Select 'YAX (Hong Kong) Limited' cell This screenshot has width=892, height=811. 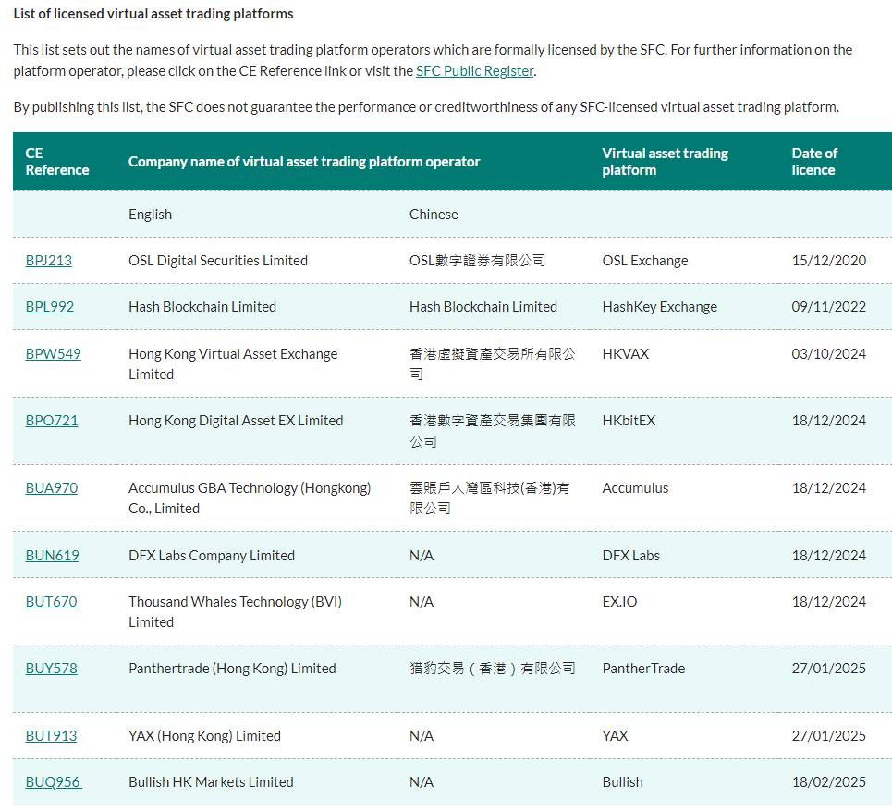(x=205, y=736)
